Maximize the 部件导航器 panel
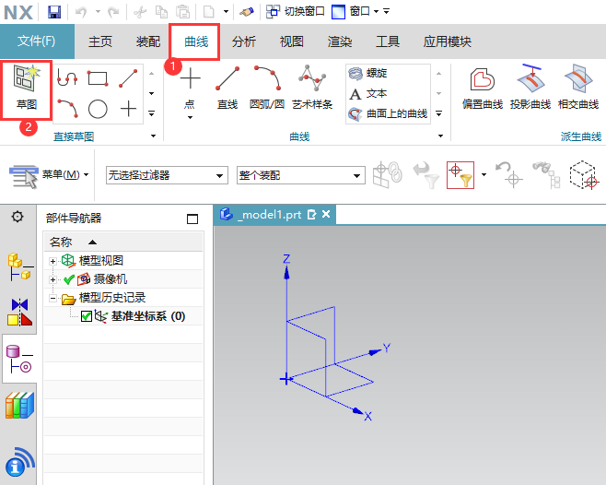606x485 pixels. [192, 219]
